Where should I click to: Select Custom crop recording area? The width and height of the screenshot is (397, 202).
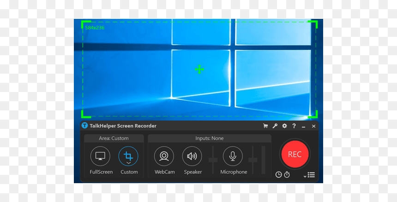click(128, 156)
